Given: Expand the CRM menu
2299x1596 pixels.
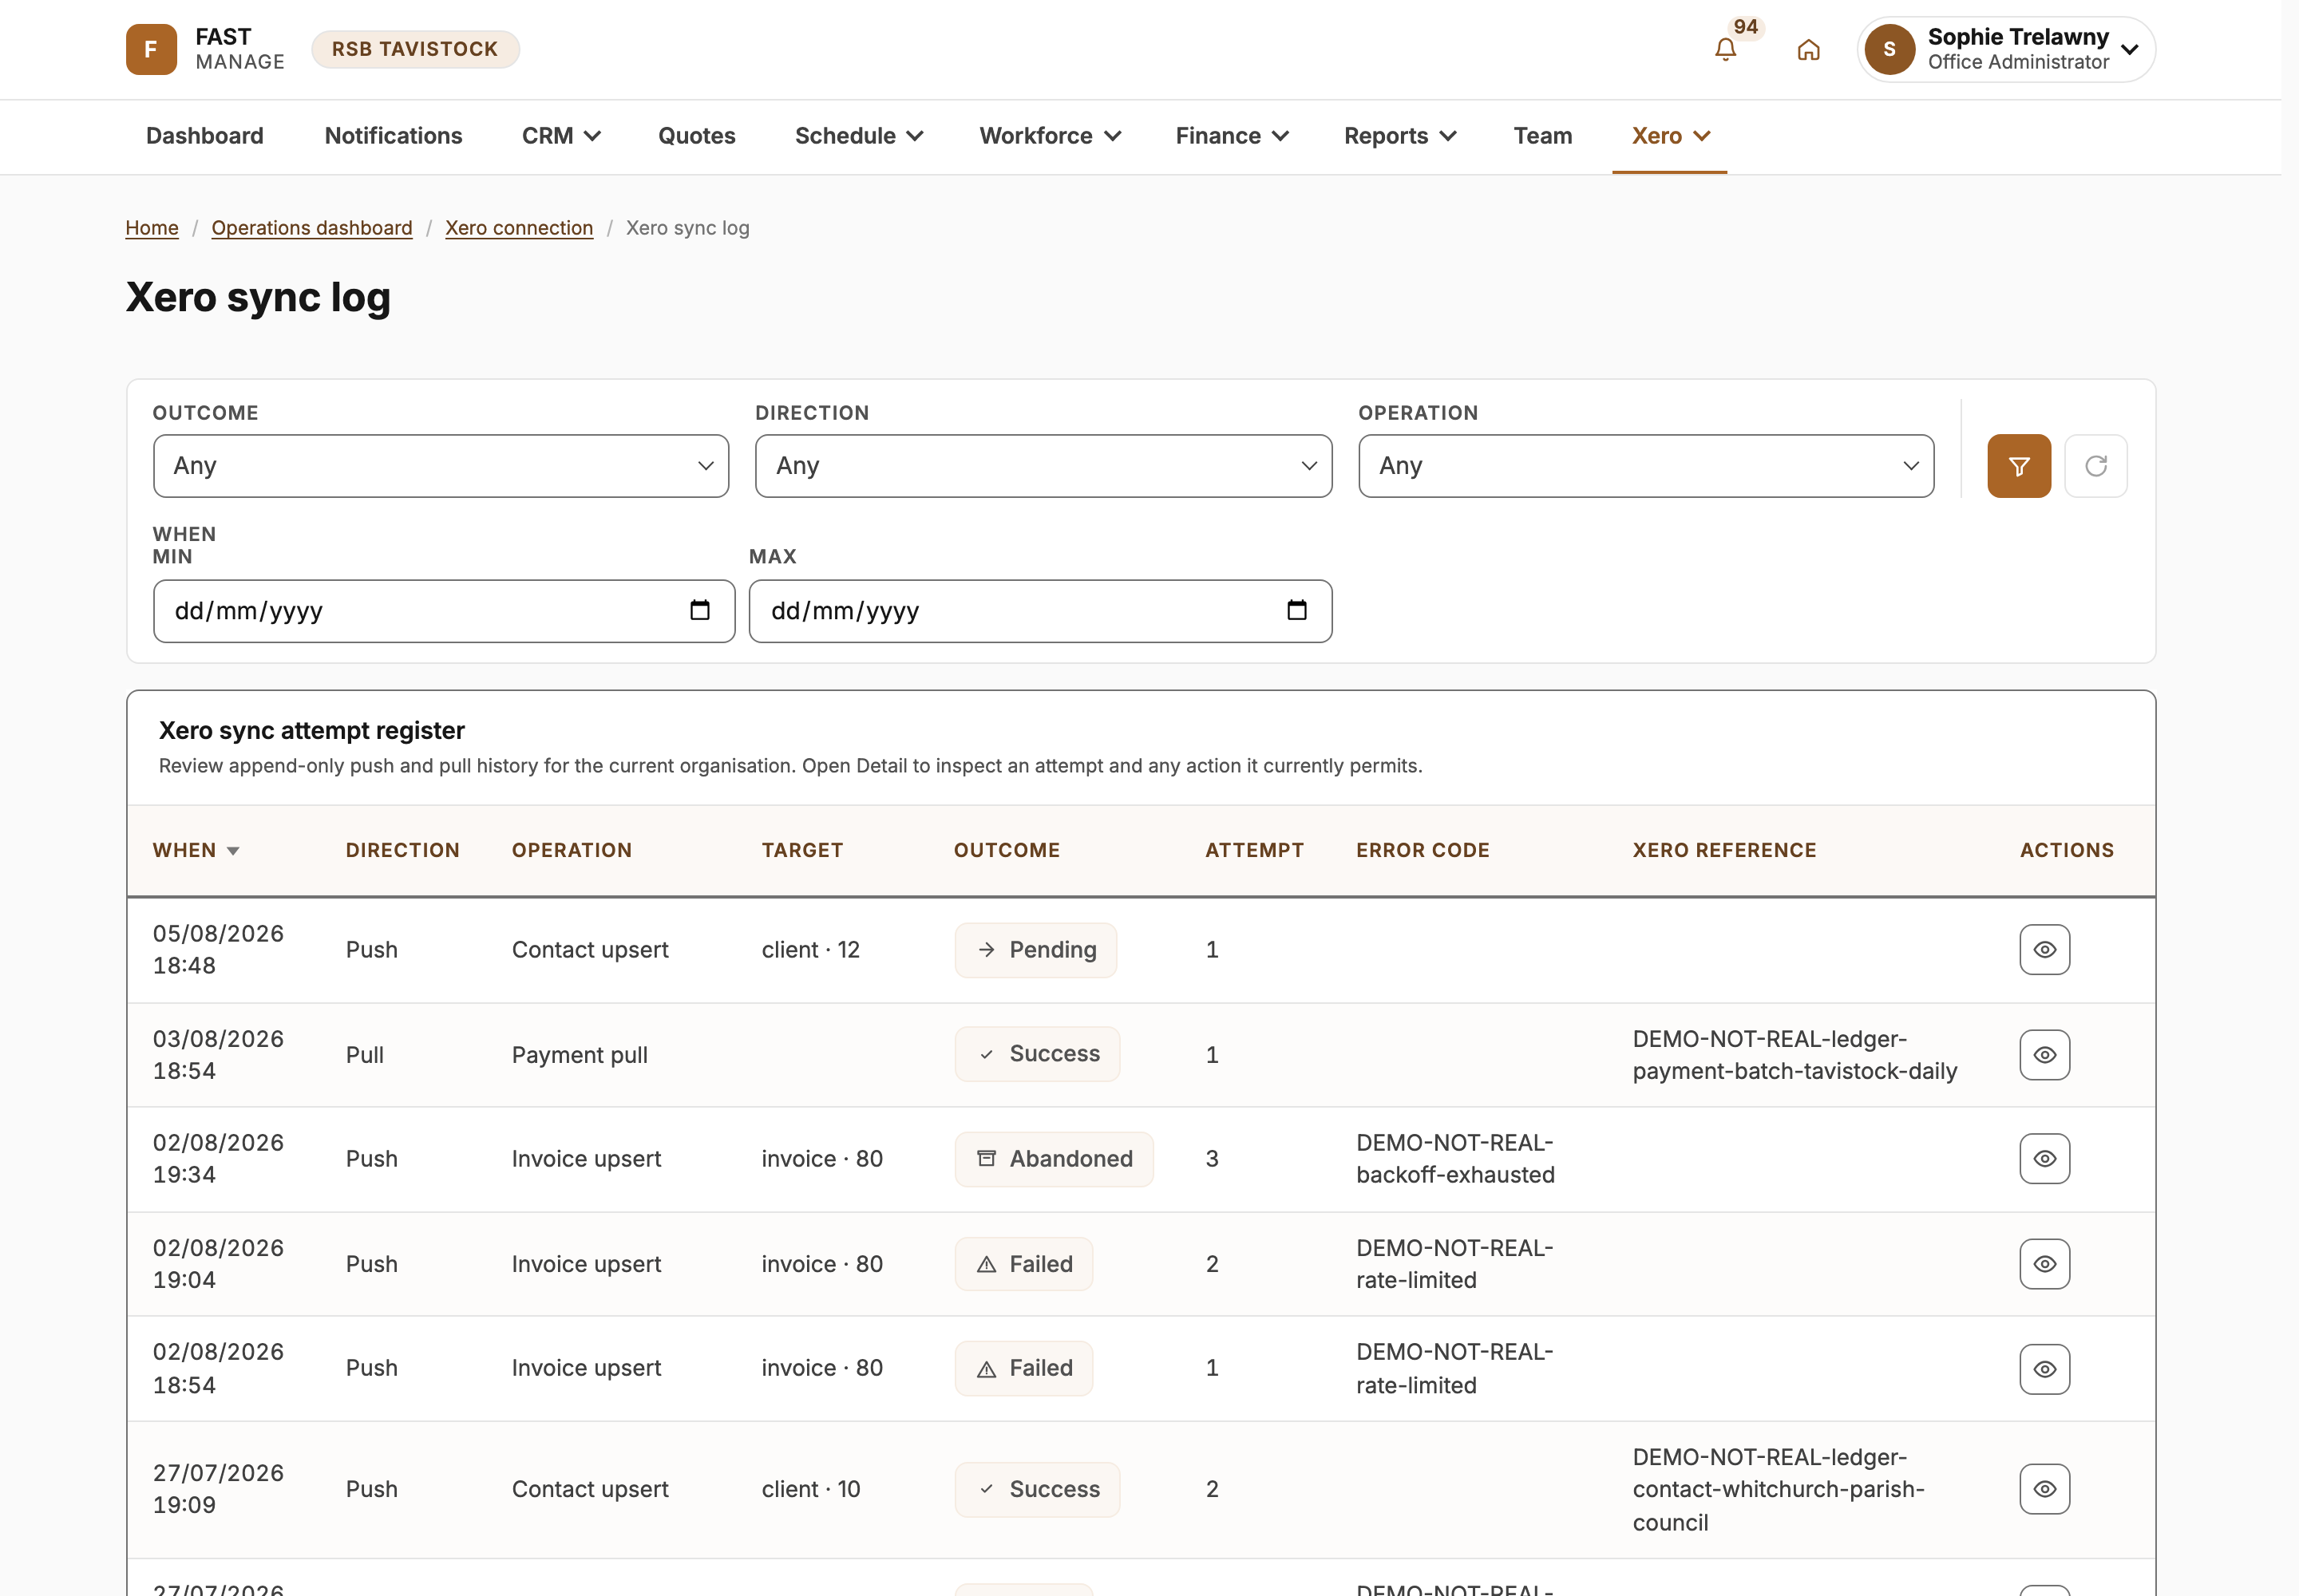Looking at the screenshot, I should tap(561, 136).
